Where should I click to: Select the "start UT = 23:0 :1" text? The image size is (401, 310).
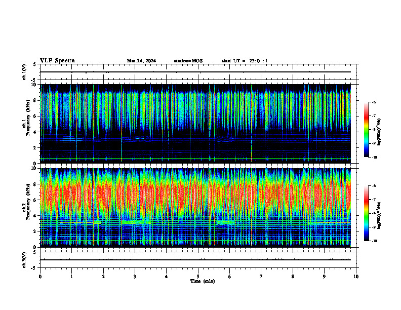tap(245, 61)
